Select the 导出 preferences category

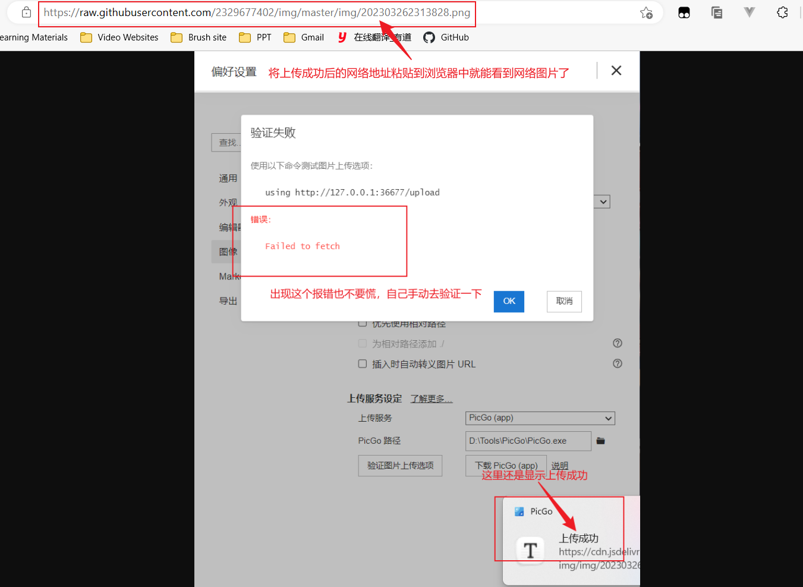[228, 301]
